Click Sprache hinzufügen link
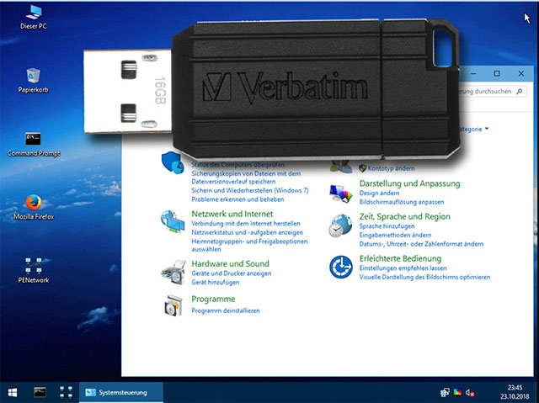This screenshot has width=539, height=403. tap(387, 226)
